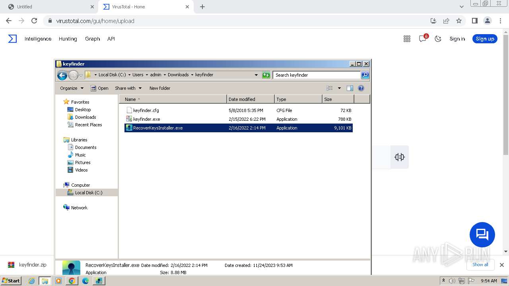The height and width of the screenshot is (286, 509).
Task: Click the change view icon
Action: (x=330, y=88)
